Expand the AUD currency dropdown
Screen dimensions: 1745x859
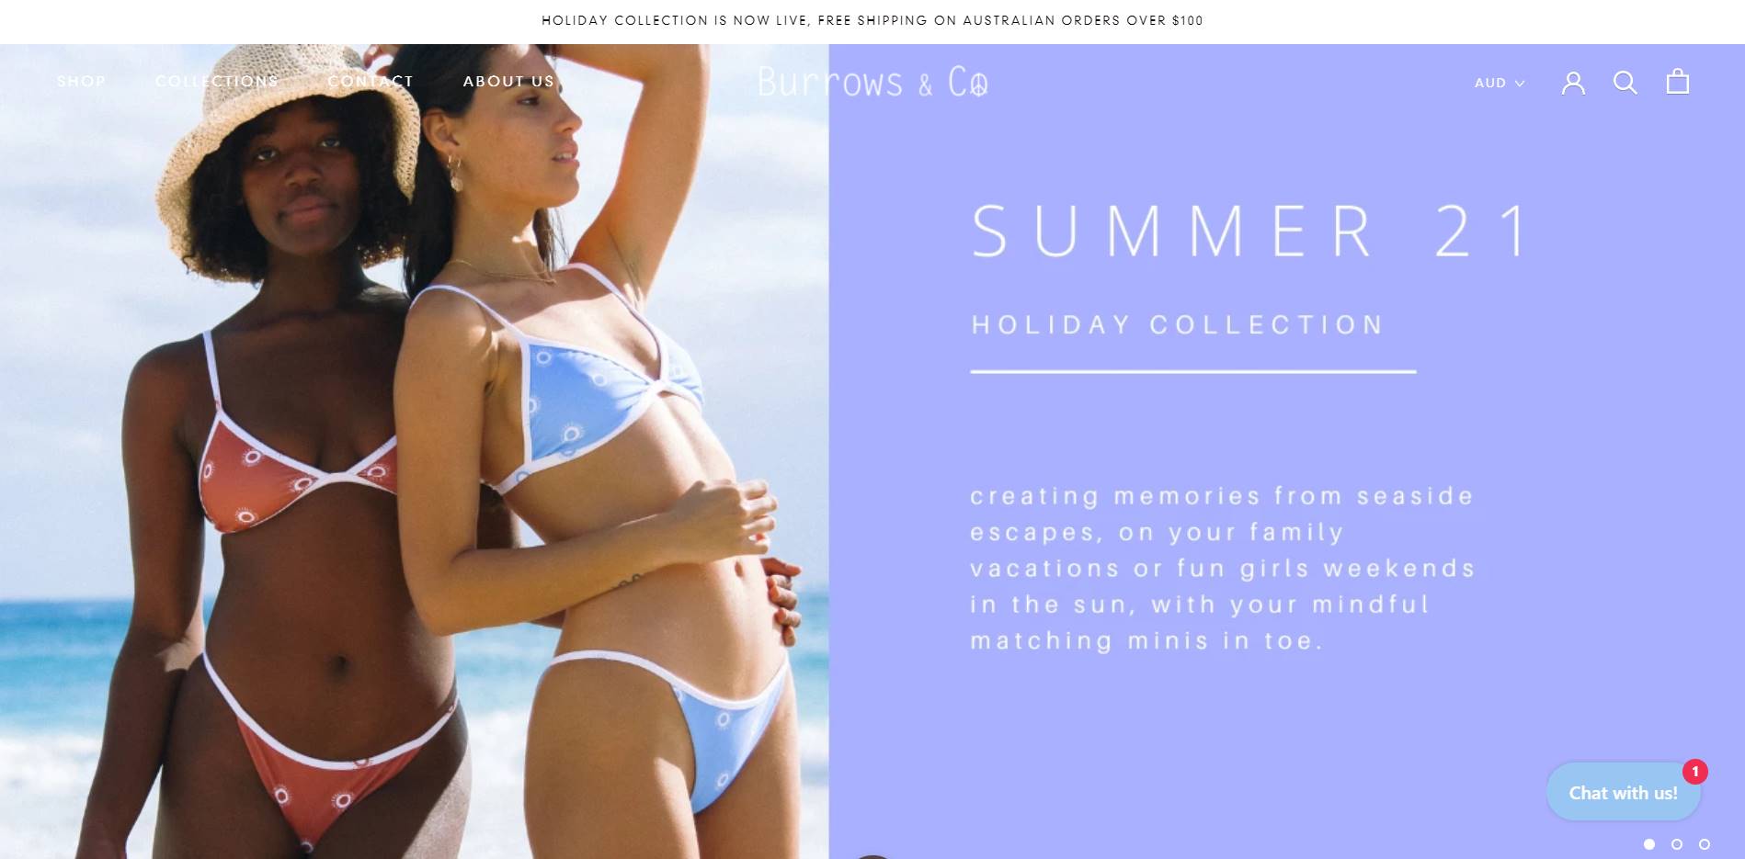(1500, 83)
